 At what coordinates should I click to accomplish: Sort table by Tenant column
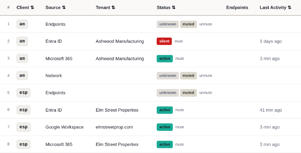click(x=106, y=7)
